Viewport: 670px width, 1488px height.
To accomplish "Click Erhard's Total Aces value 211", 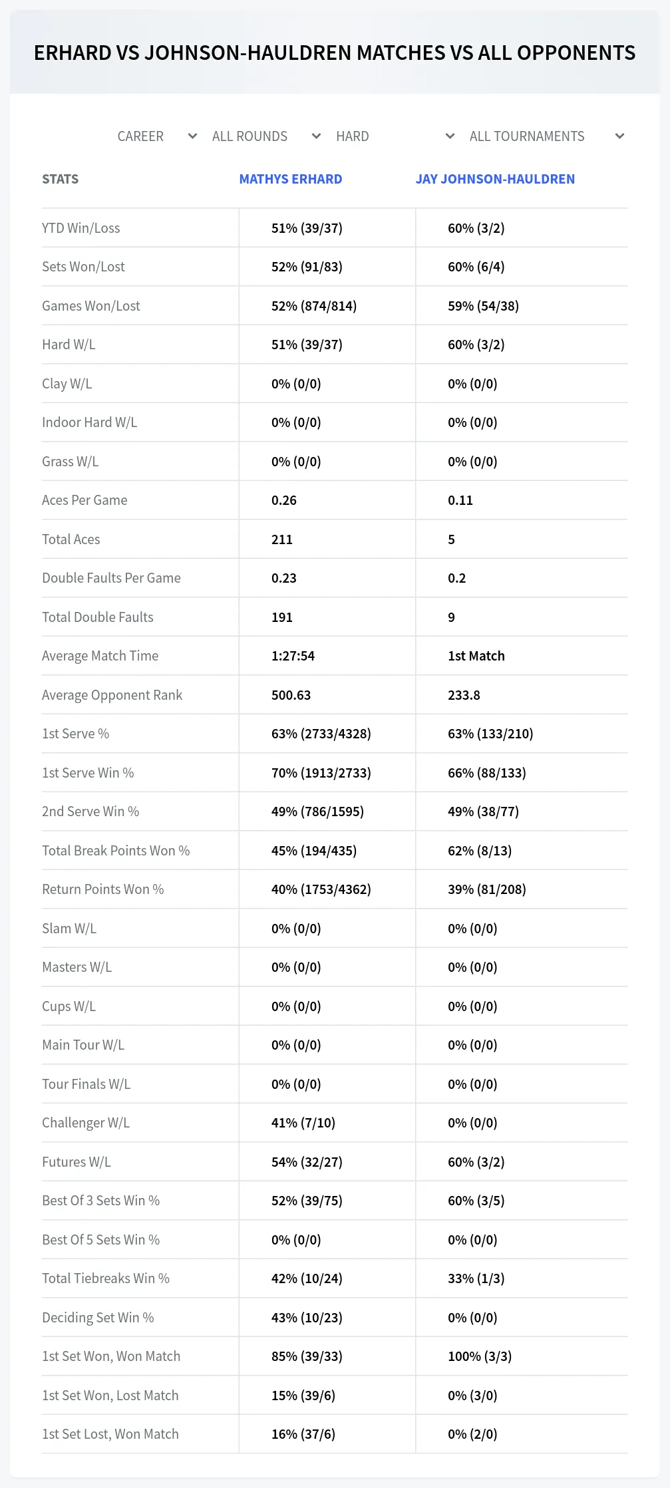I will [x=282, y=539].
